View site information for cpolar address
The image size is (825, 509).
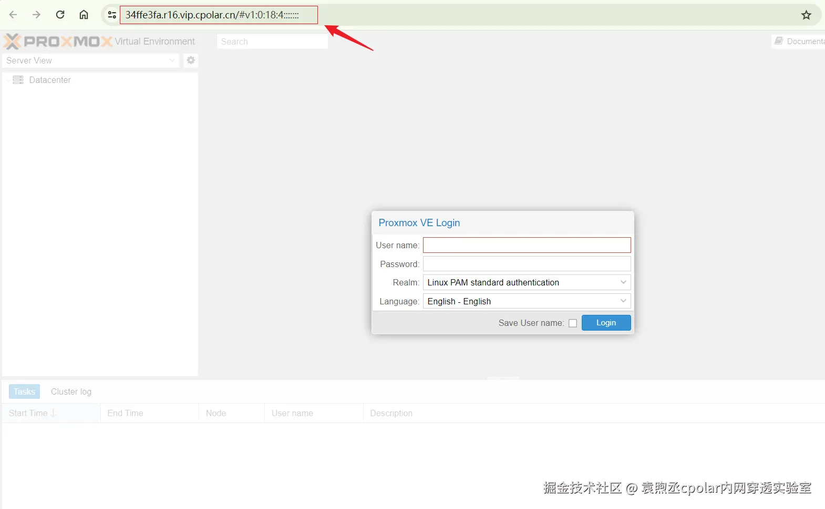click(112, 15)
